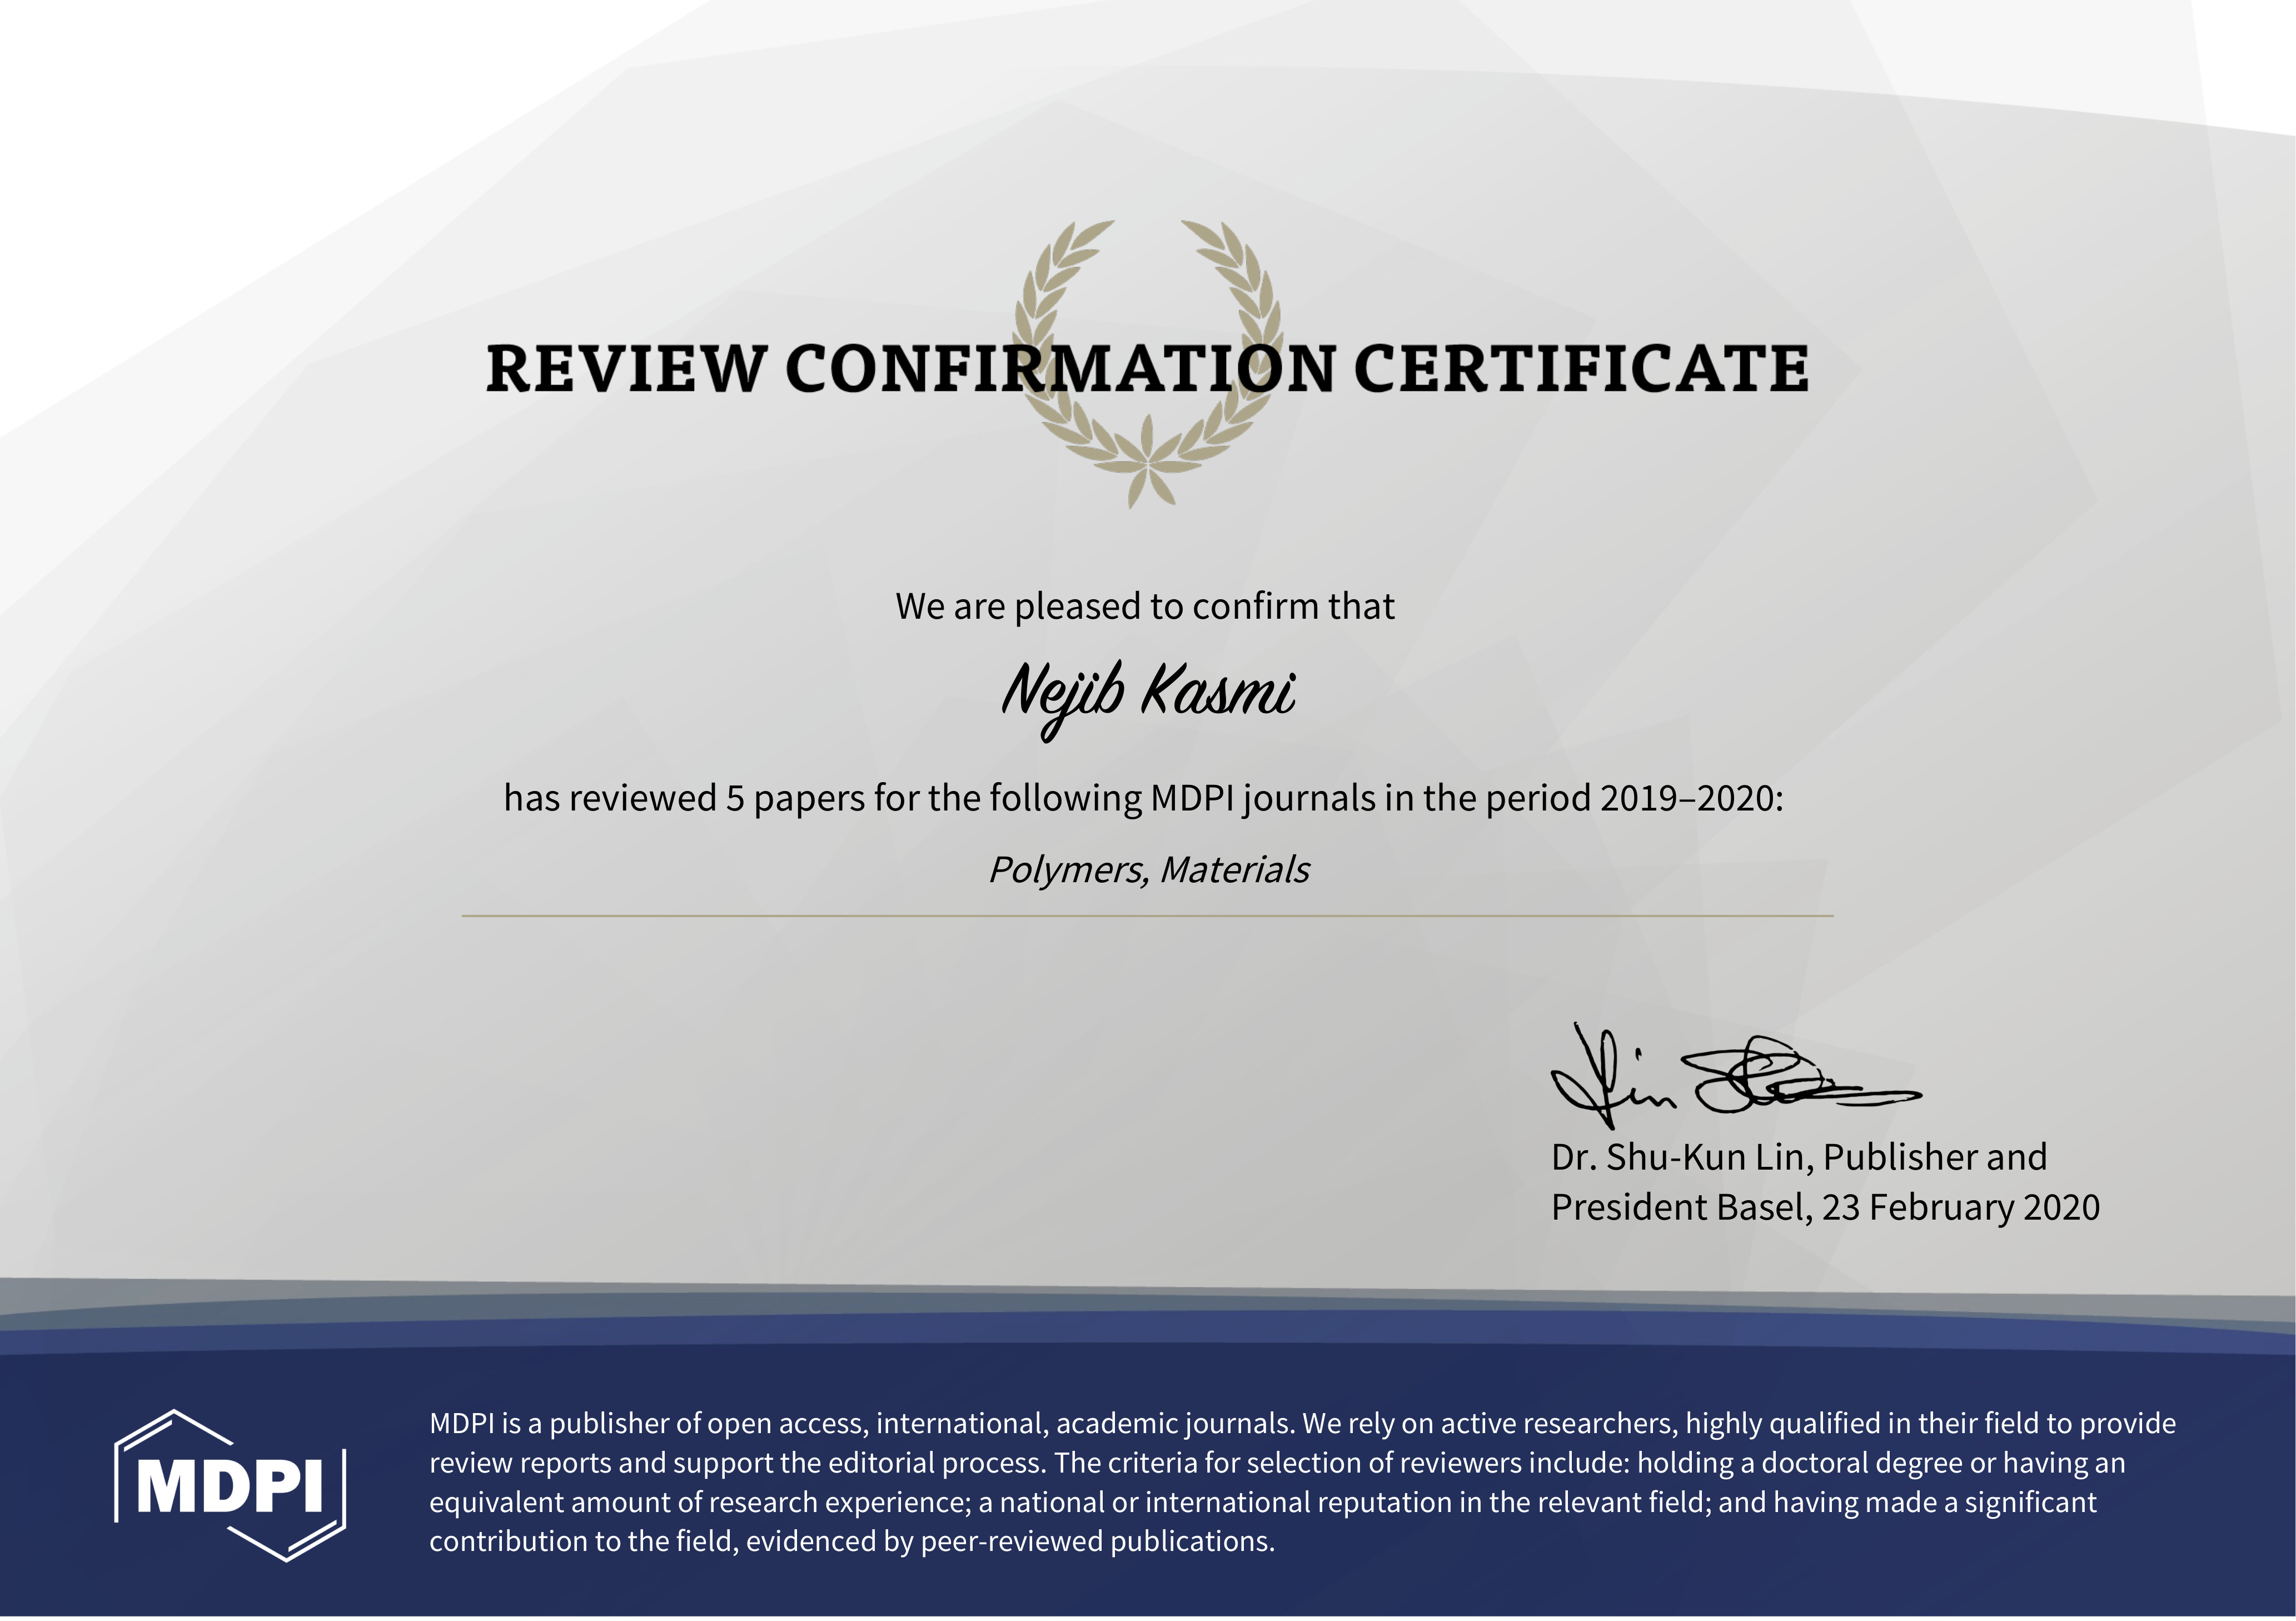Click the 'President Basel' text
This screenshot has width=2296, height=1621.
pos(1680,1207)
